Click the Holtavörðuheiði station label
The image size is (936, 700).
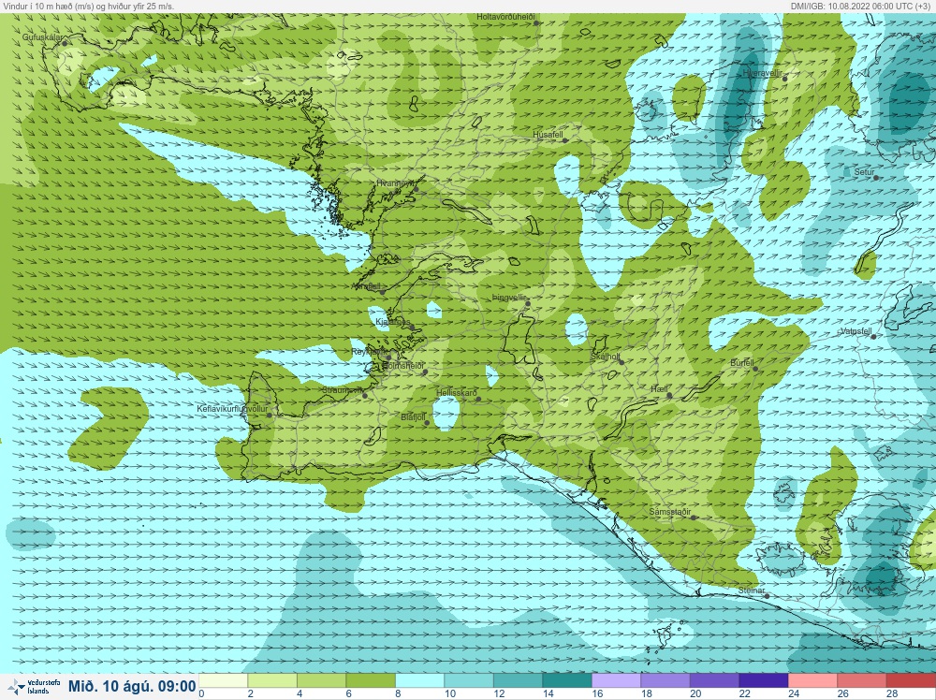pyautogui.click(x=505, y=17)
